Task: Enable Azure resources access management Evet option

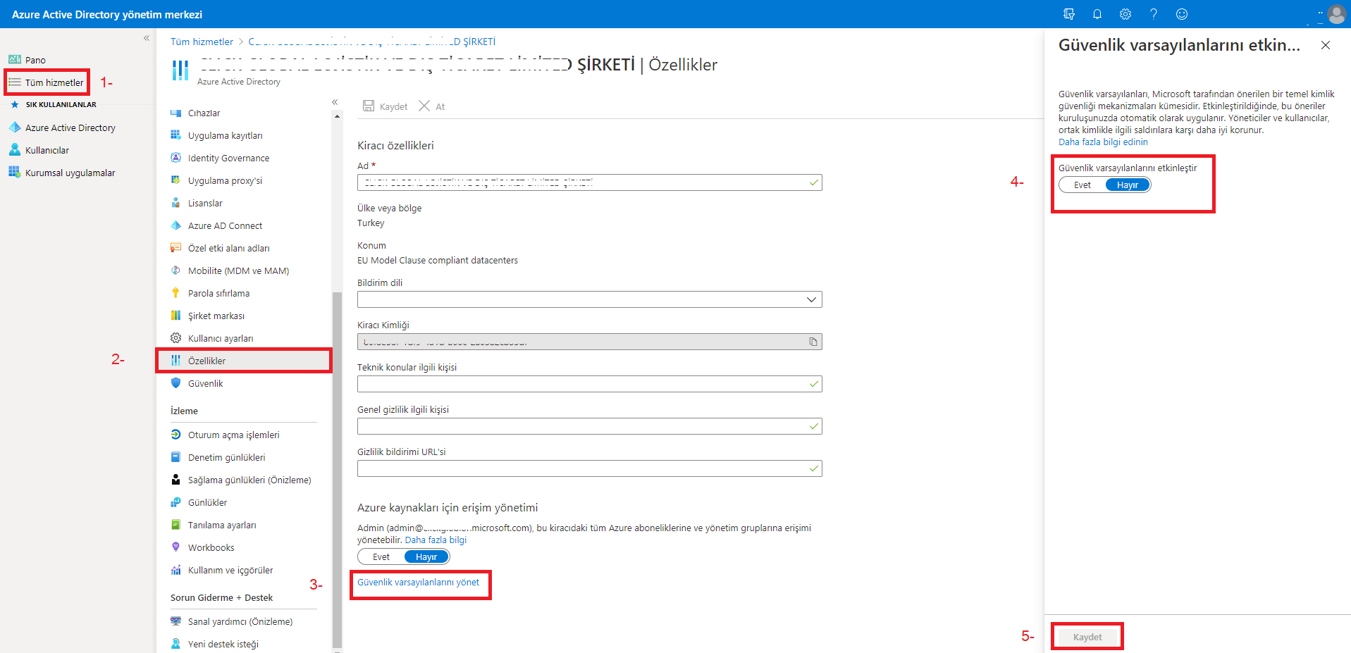Action: pyautogui.click(x=381, y=557)
